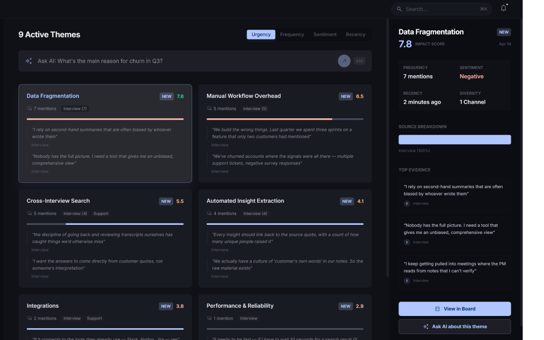Screen dimensions: 544x340
Task: Click sparkle icon in Ask AI about this theme
Action: pos(426,326)
